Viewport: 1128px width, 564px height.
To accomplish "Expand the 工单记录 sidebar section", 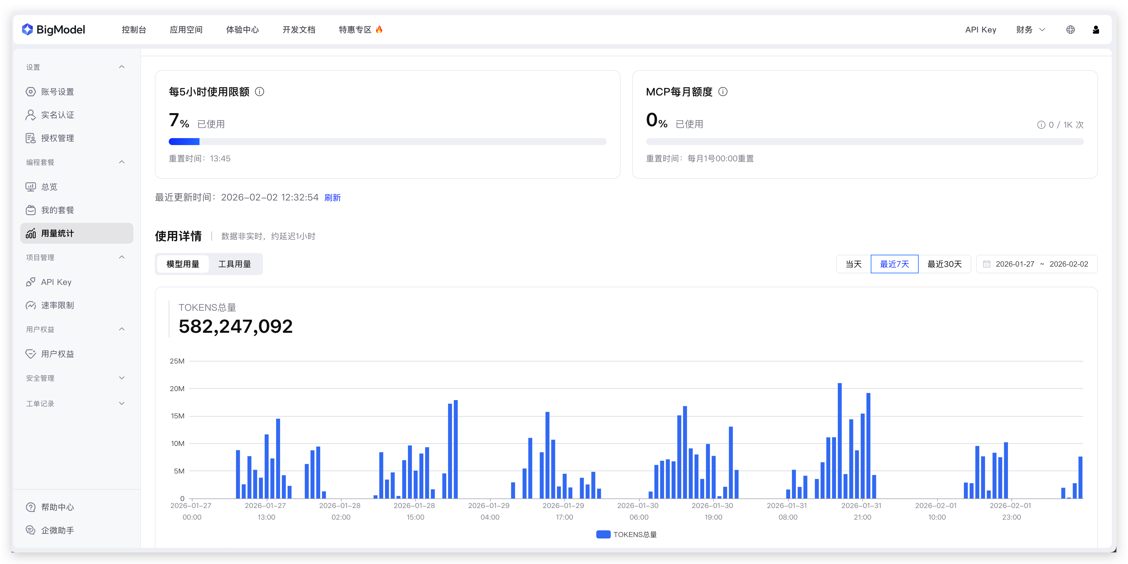I will click(75, 403).
